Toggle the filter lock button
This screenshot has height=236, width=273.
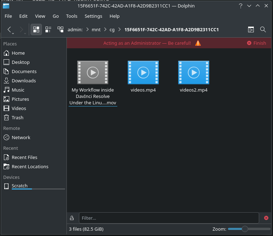click(x=72, y=218)
